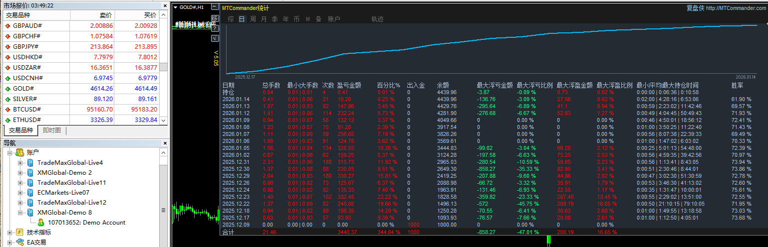768x247 pixels.
Task: Click the server icon of TradeMaxGlobal-Live12
Action: tap(30, 203)
